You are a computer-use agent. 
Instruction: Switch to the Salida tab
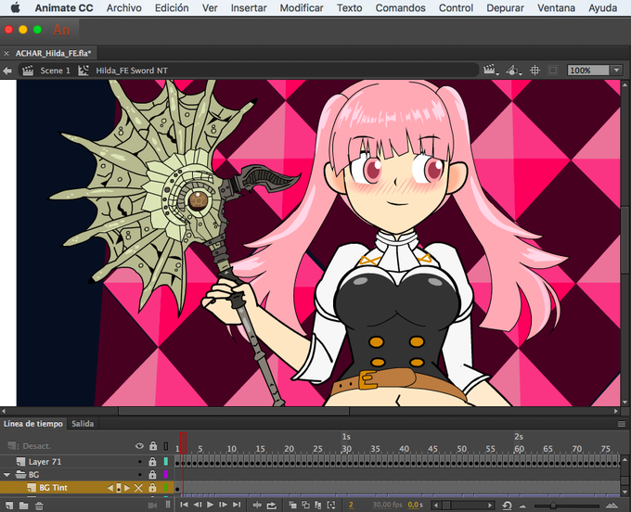pos(83,424)
